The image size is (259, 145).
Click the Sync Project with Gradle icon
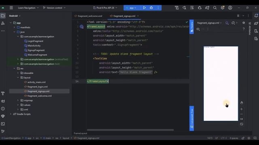(207, 8)
